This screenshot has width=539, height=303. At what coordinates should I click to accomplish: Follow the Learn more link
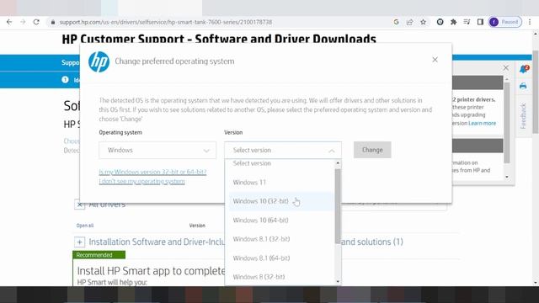(x=482, y=124)
